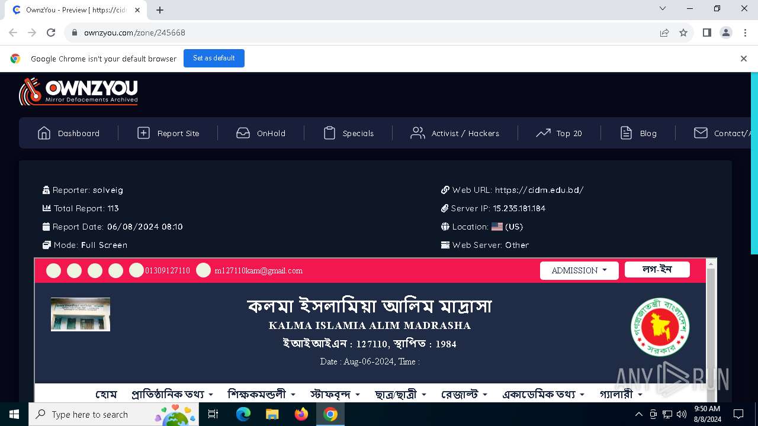
Task: Bookmark this page with star icon
Action: [683, 33]
